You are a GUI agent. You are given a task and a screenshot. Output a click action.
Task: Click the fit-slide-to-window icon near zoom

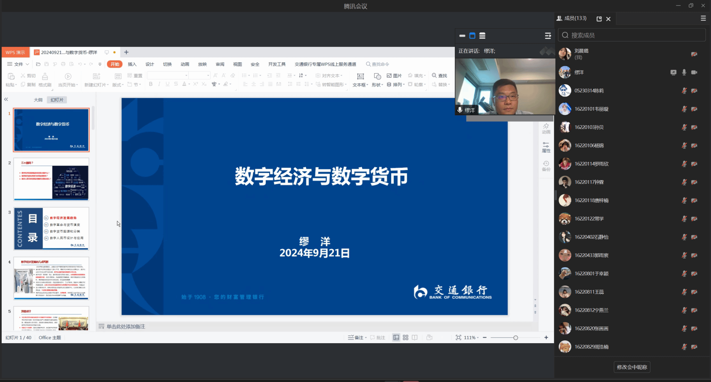click(458, 337)
